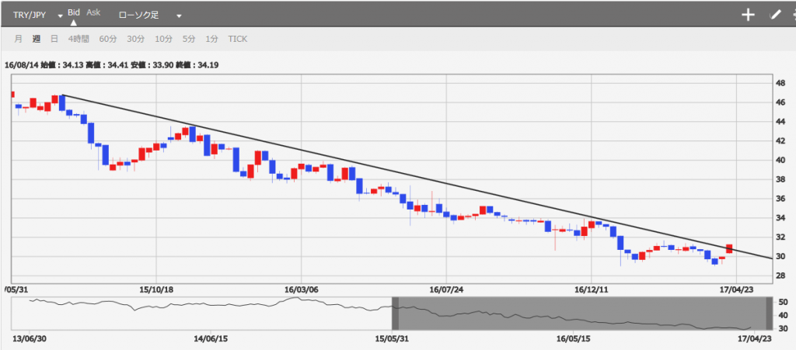Click the 14/06/15 label in navigator
The image size is (796, 350).
[210, 338]
